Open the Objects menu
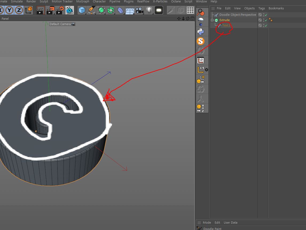The height and width of the screenshot is (230, 306). tap(249, 8)
